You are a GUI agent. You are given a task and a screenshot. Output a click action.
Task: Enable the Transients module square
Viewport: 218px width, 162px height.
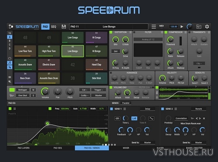[x=189, y=32]
